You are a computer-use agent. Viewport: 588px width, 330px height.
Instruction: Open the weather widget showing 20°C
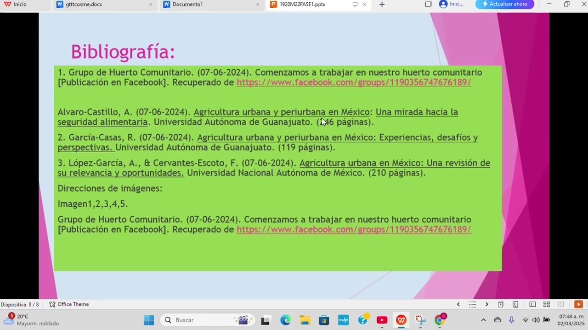pos(31,320)
